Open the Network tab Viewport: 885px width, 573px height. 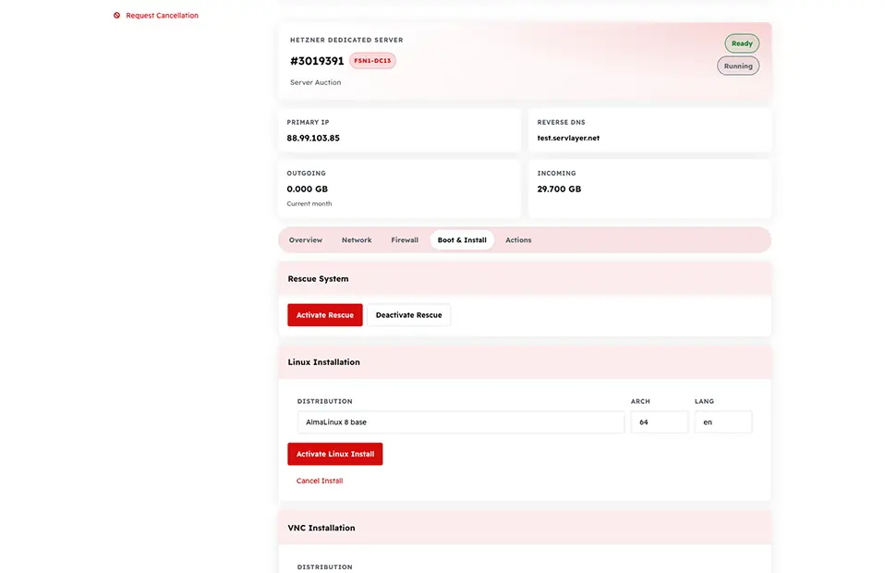click(357, 240)
